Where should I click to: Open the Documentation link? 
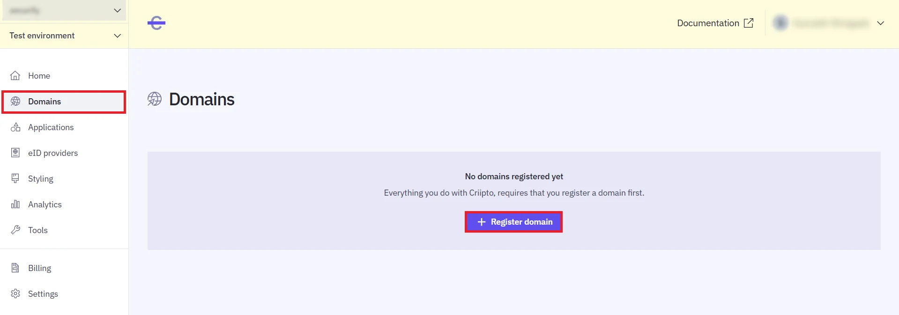click(708, 23)
